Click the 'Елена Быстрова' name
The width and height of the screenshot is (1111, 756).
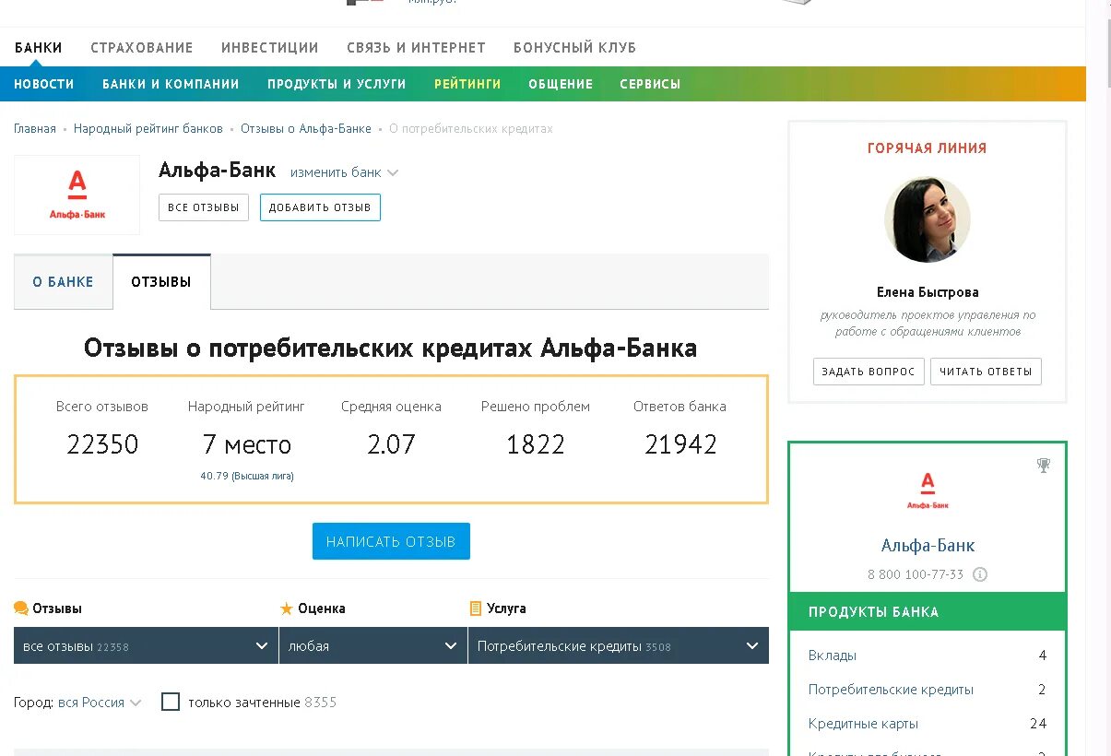(x=928, y=292)
